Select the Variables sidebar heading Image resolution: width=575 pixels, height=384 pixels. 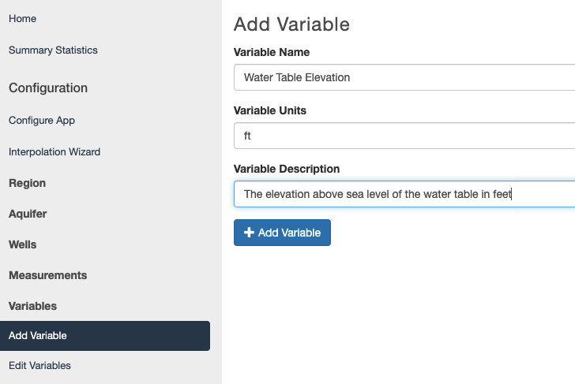pyautogui.click(x=32, y=306)
